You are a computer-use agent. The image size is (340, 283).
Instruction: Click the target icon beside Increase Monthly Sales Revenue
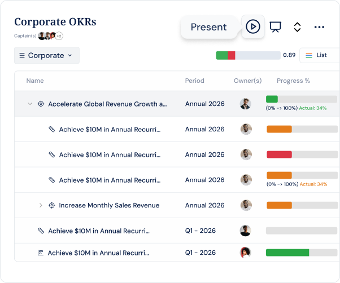(x=51, y=205)
